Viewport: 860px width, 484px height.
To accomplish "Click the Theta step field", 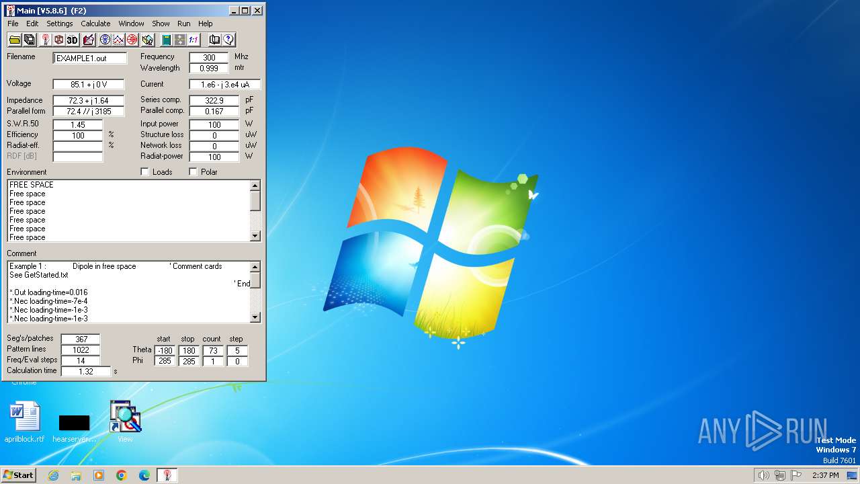I will click(237, 351).
